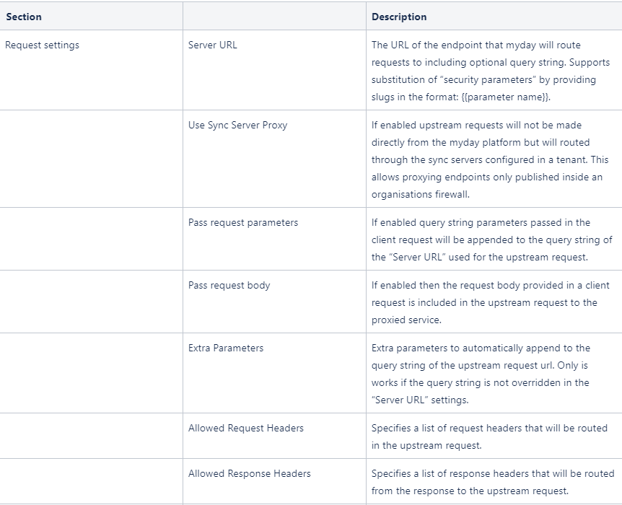Click the Allowed Request Headers description
622x505 pixels.
489,436
